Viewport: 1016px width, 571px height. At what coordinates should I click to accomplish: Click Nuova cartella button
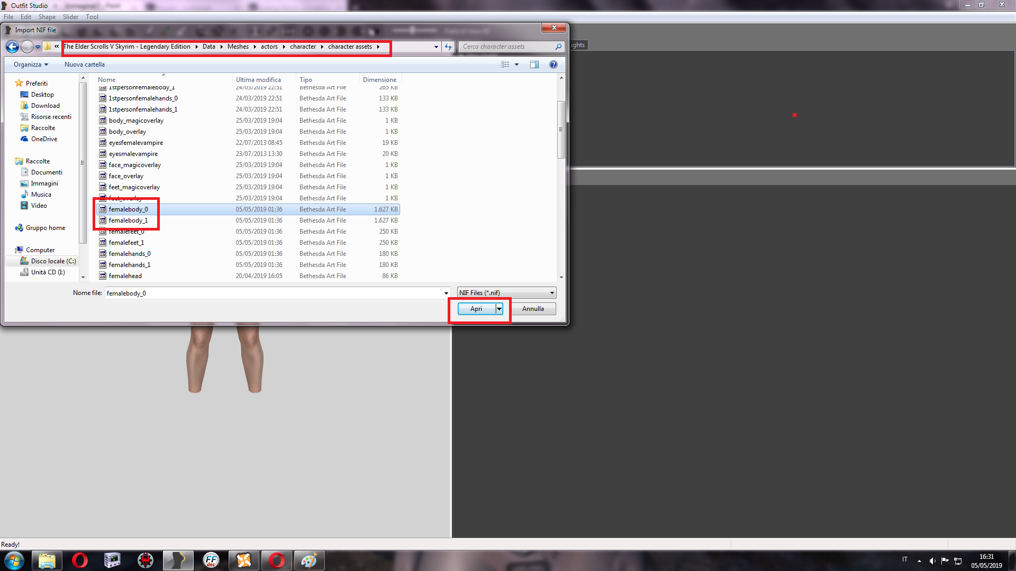tap(85, 65)
